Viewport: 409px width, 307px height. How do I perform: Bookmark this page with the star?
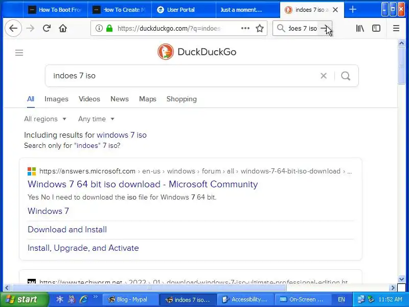[260, 28]
